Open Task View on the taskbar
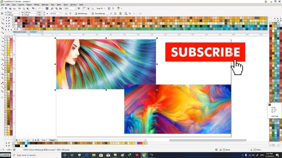Image resolution: width=282 pixels, height=158 pixels. point(72,155)
